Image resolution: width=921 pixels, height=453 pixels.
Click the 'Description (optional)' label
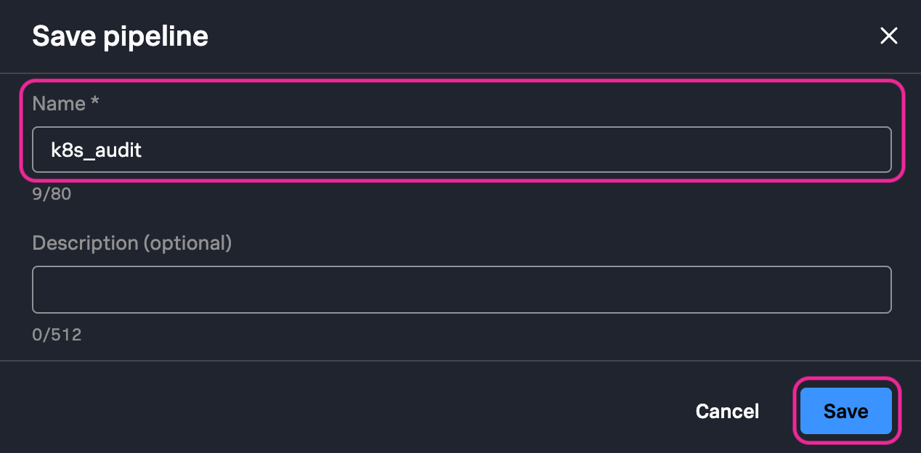(x=131, y=243)
